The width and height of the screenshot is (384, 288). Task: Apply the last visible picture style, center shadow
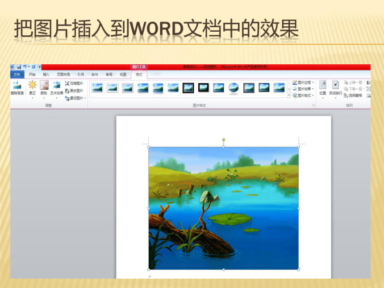279,88
